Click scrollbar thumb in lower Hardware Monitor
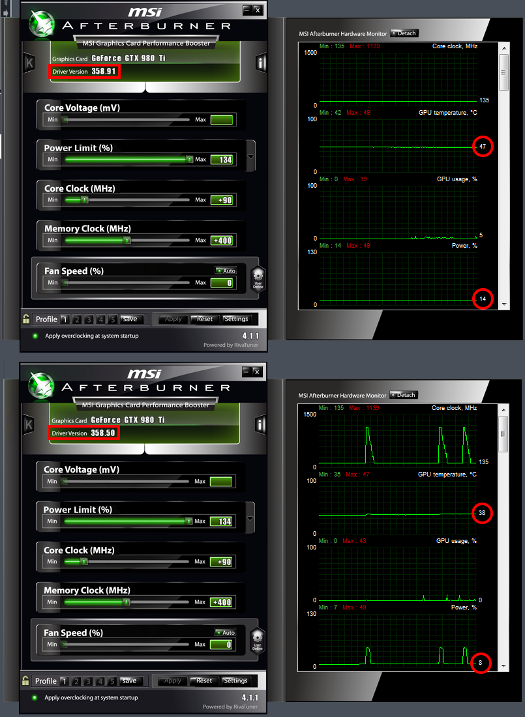525x717 pixels. tap(503, 434)
